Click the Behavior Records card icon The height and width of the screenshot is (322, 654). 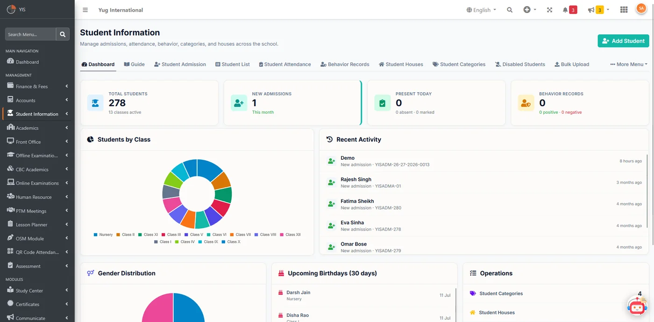526,103
